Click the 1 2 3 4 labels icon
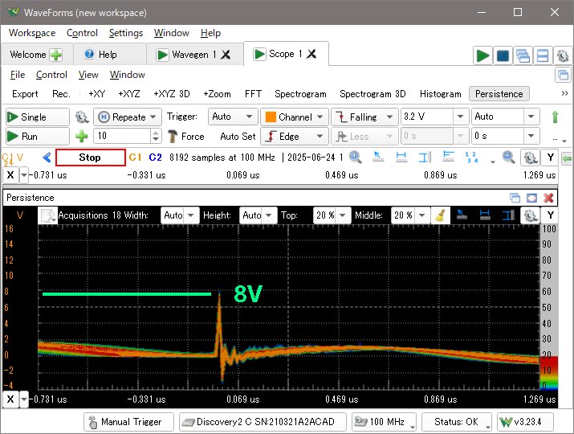The width and height of the screenshot is (574, 434). pos(471,158)
